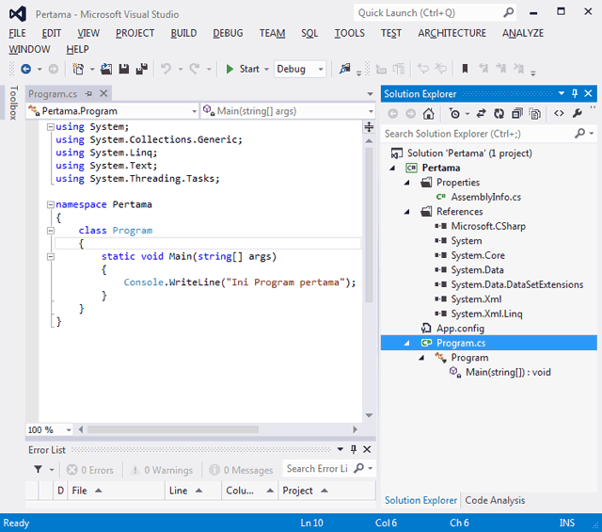602x532 pixels.
Task: Switch to Solution Explorer bottom tab
Action: pos(420,500)
